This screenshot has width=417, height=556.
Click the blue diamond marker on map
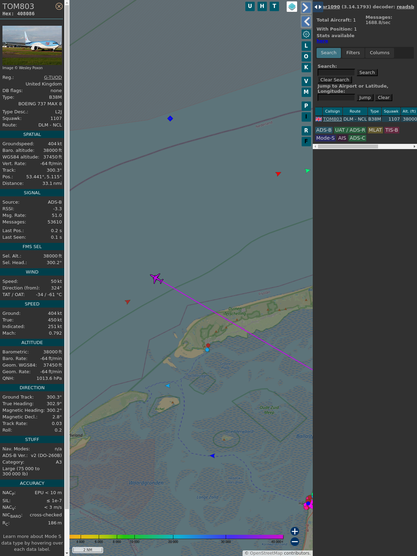[170, 118]
